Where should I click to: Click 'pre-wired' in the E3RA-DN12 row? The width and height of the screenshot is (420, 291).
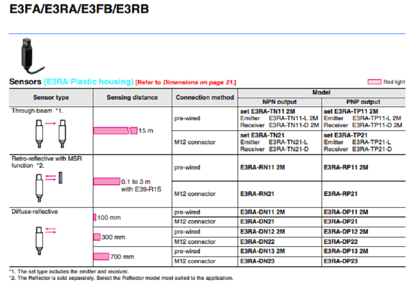187,231
